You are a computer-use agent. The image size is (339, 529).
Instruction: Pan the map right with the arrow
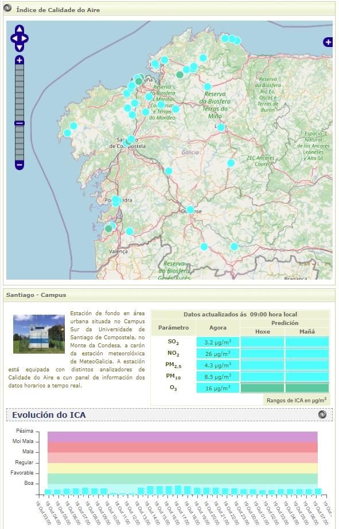pyautogui.click(x=25, y=38)
